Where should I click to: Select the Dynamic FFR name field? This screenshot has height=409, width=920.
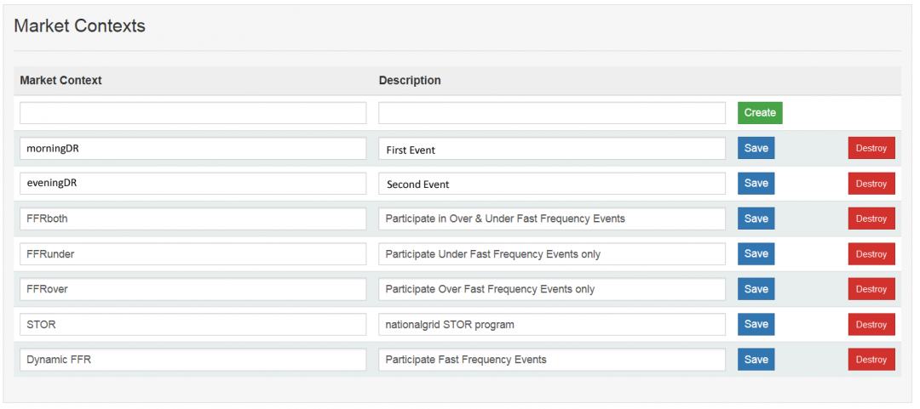coord(193,360)
